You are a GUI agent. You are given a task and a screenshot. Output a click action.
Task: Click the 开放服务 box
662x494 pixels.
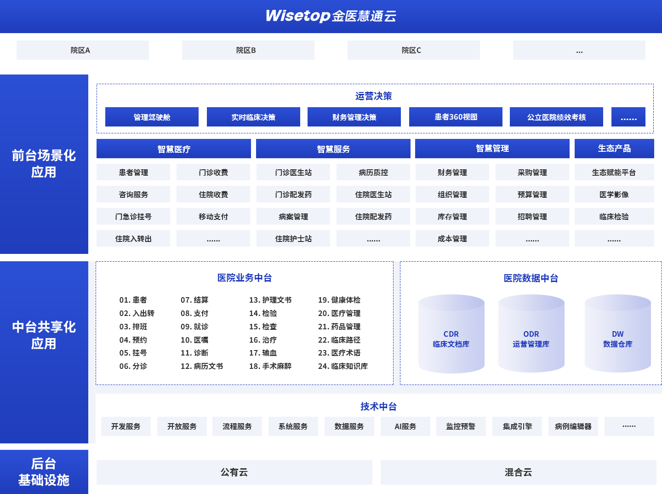click(x=182, y=426)
